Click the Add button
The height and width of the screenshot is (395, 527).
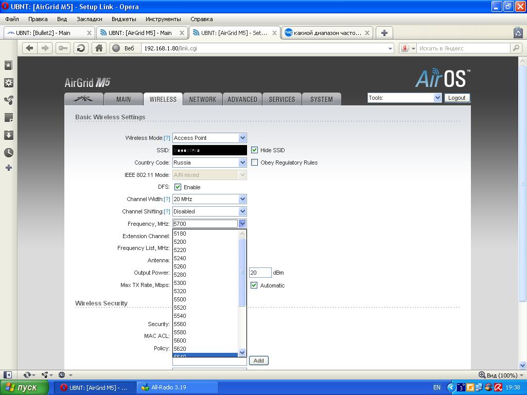click(x=258, y=361)
